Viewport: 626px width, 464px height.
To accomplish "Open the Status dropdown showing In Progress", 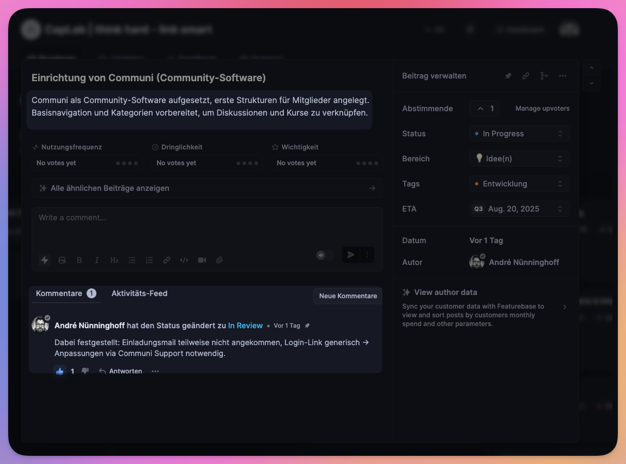I will [x=519, y=134].
